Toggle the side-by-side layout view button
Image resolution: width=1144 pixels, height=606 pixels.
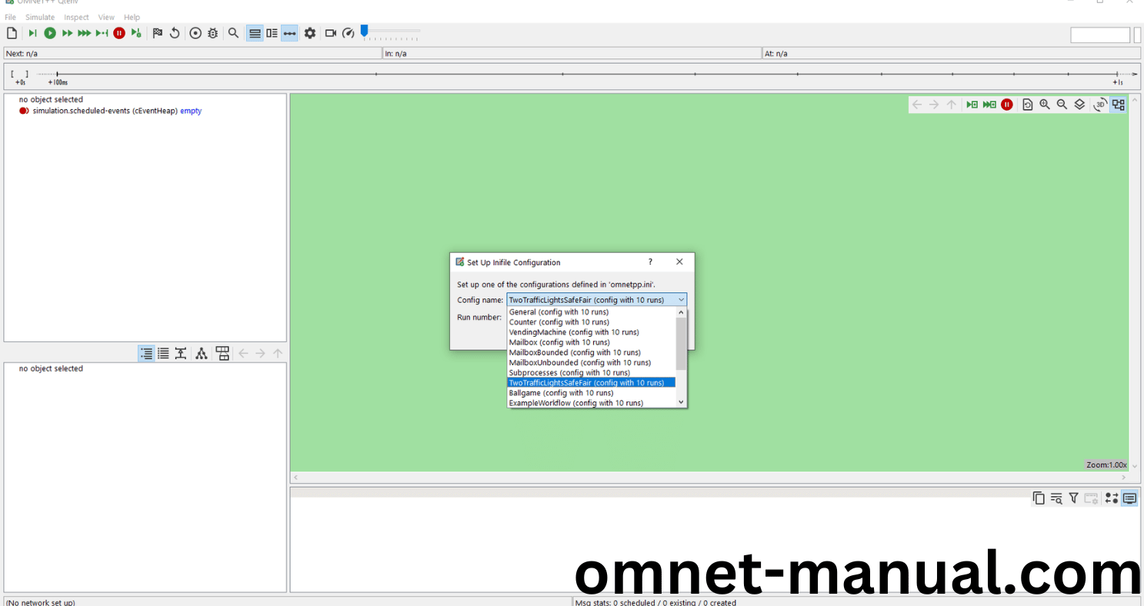tap(272, 33)
